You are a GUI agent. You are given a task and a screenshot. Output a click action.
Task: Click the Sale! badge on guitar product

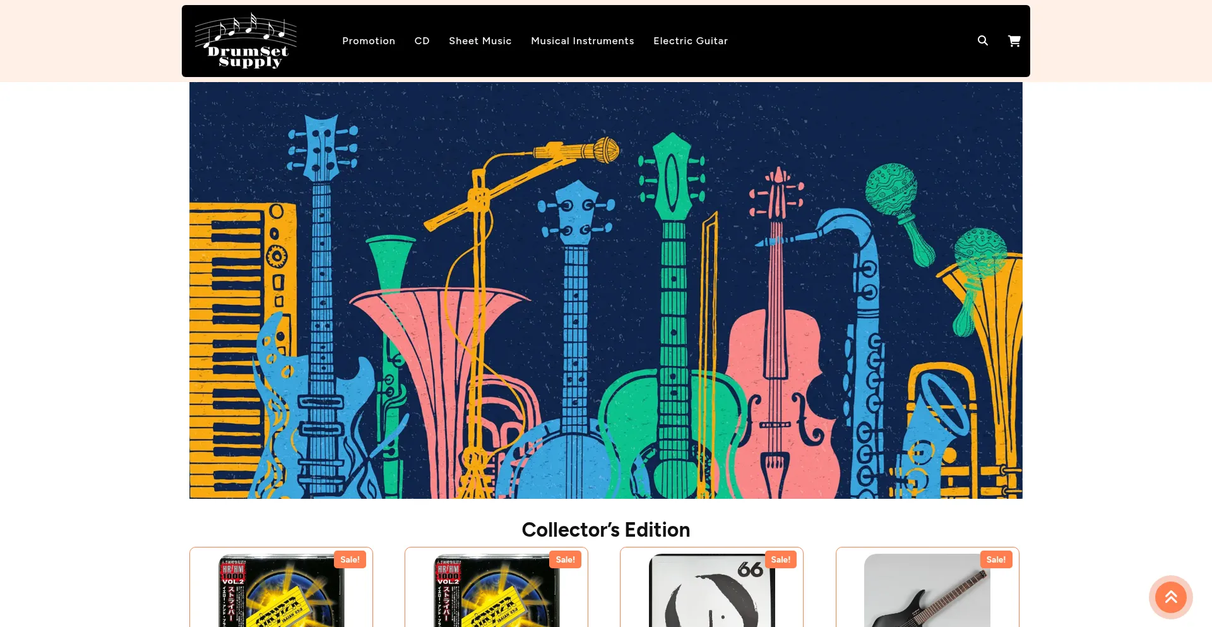[x=996, y=559]
